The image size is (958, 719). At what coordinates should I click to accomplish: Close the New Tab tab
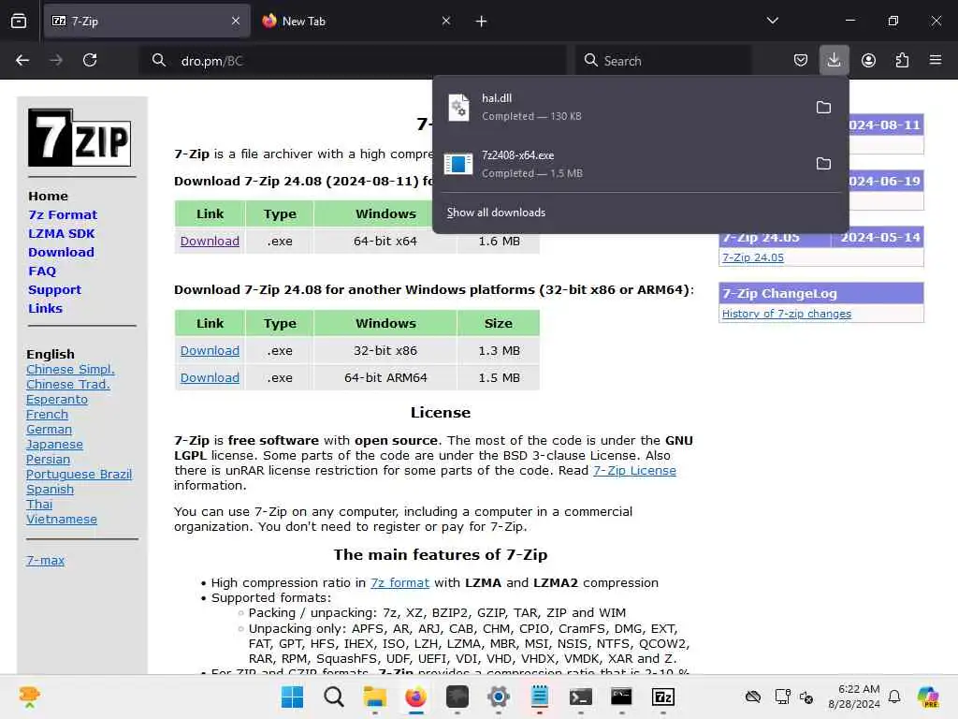click(446, 21)
